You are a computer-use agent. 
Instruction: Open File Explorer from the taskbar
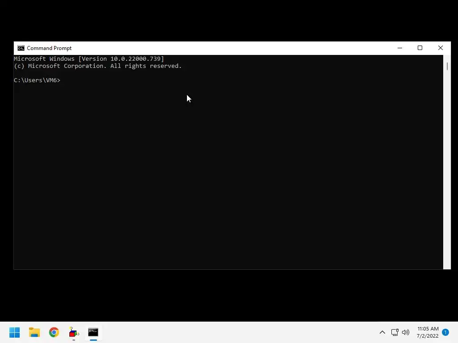[34, 332]
